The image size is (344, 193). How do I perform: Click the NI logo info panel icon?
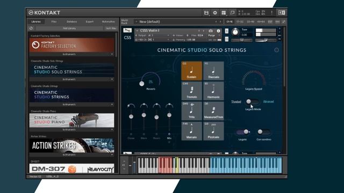tap(282, 13)
